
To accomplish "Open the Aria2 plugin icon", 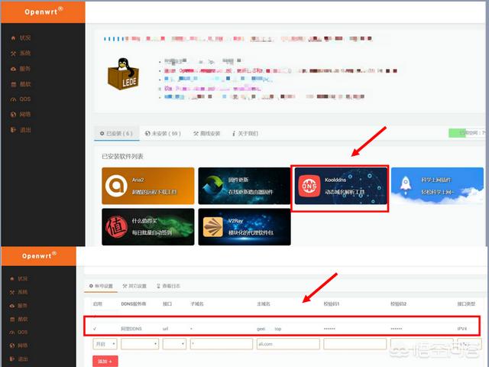I will click(x=116, y=186).
